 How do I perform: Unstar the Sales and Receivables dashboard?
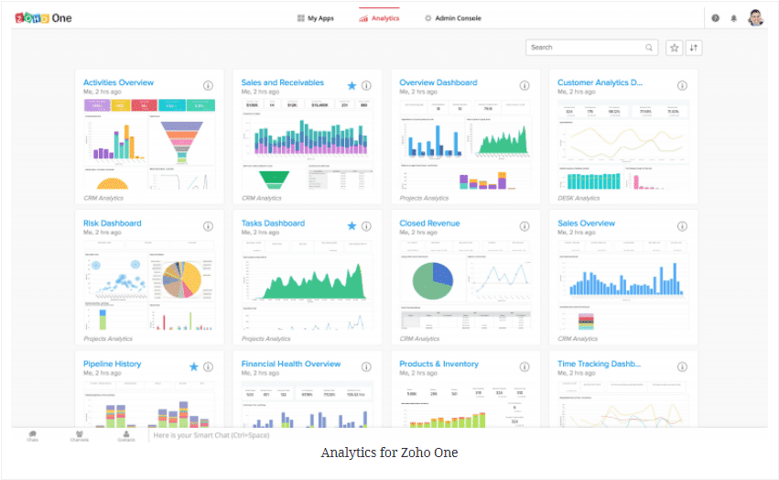pyautogui.click(x=352, y=85)
